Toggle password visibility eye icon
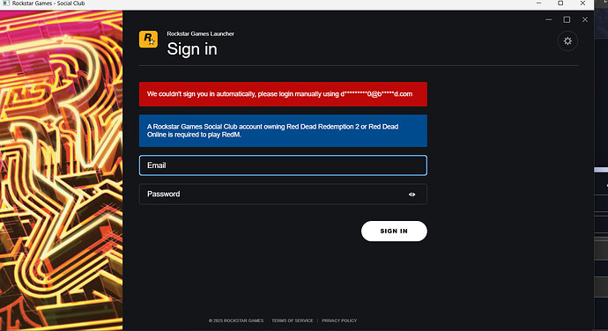Screen dimensions: 608x331 point(412,195)
